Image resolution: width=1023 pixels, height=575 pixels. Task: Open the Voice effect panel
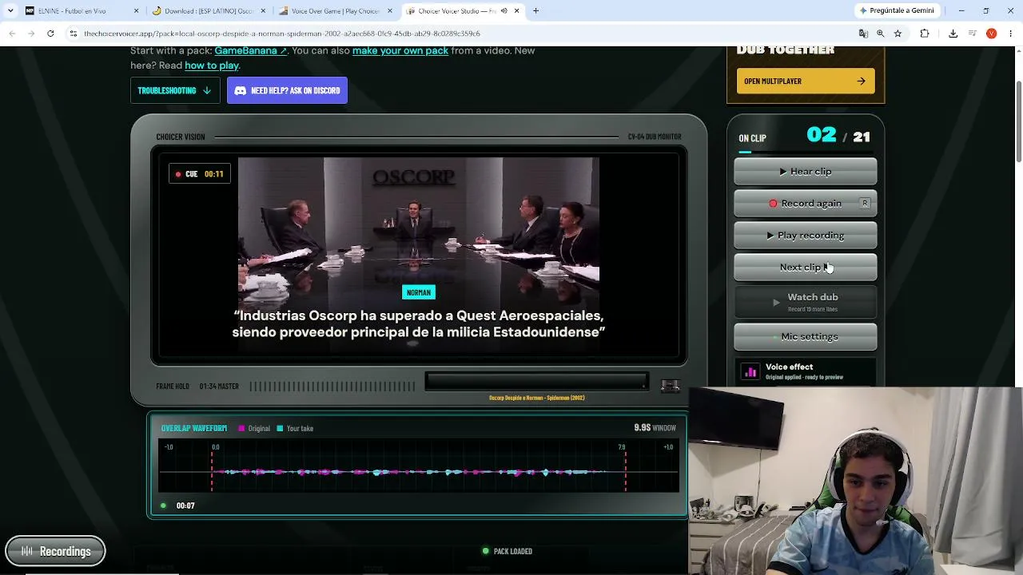tap(806, 371)
